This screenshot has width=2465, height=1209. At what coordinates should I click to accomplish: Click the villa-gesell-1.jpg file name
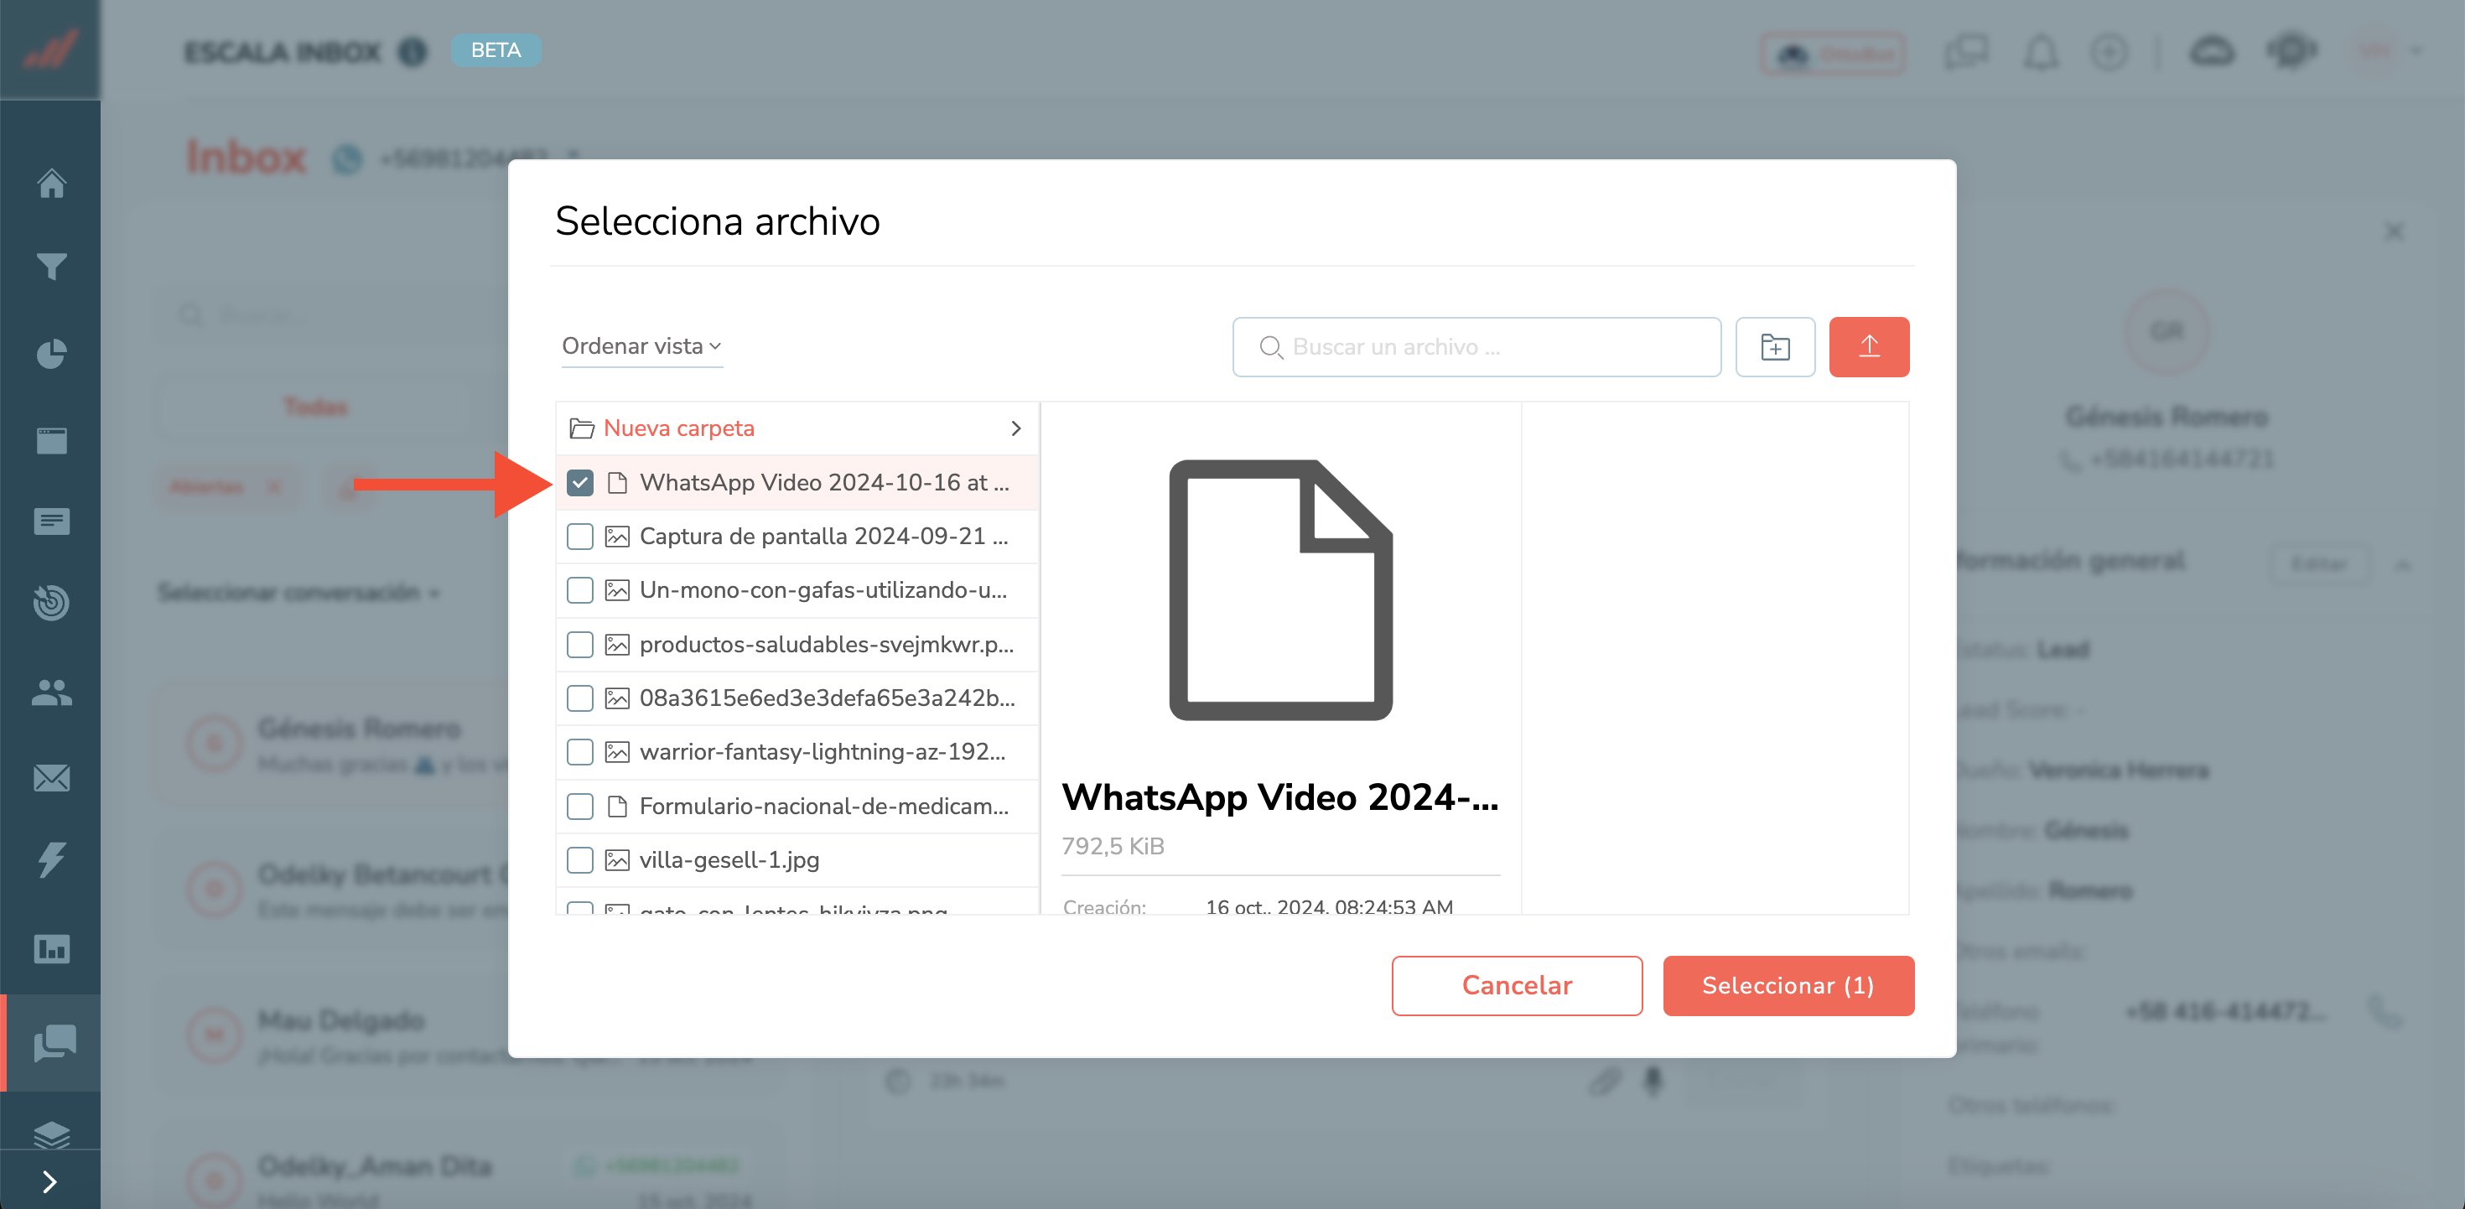[729, 859]
